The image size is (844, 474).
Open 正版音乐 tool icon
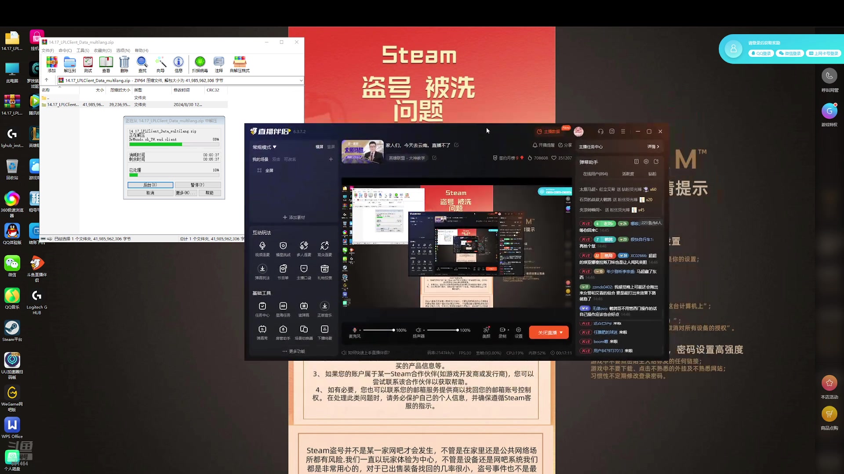point(324,309)
